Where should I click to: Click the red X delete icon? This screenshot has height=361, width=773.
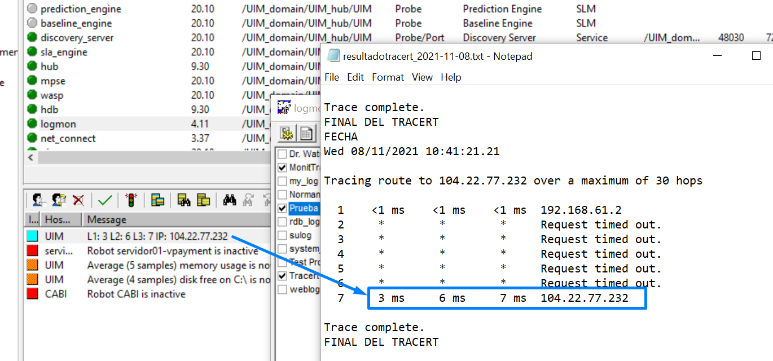pyautogui.click(x=77, y=200)
